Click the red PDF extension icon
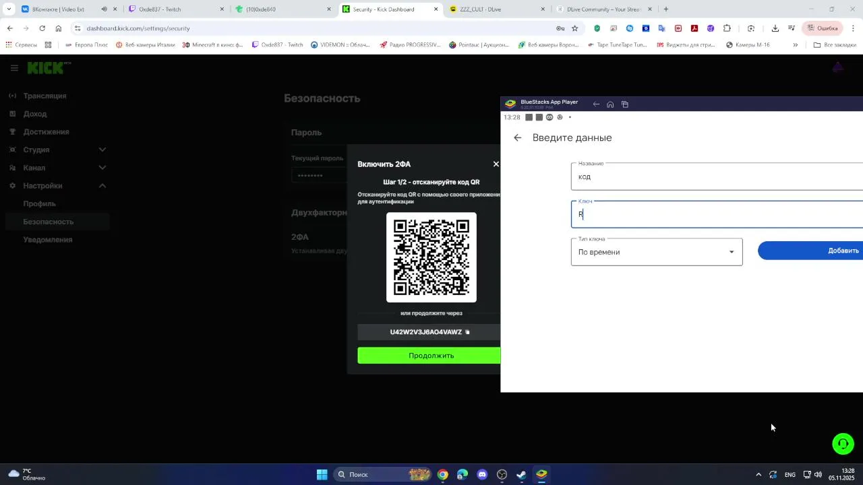The image size is (863, 485). click(x=694, y=28)
